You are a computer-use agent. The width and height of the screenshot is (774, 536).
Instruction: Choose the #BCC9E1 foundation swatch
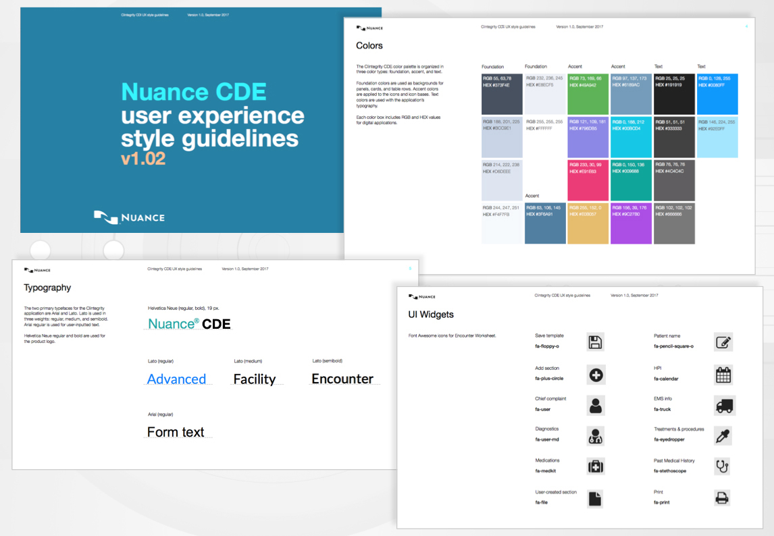(502, 137)
